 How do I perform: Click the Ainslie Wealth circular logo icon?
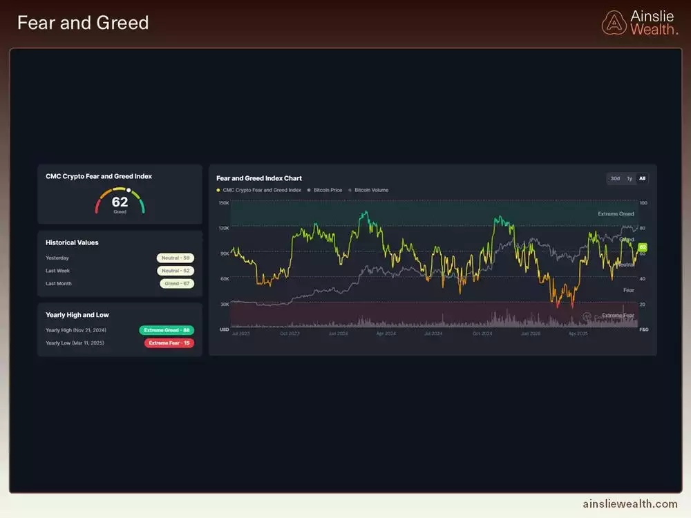614,22
